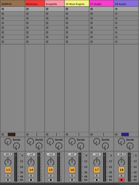Viewport: 139px width, 185px height.
Task: Solo the Acapella track 15
Action: pyautogui.click(x=51, y=175)
